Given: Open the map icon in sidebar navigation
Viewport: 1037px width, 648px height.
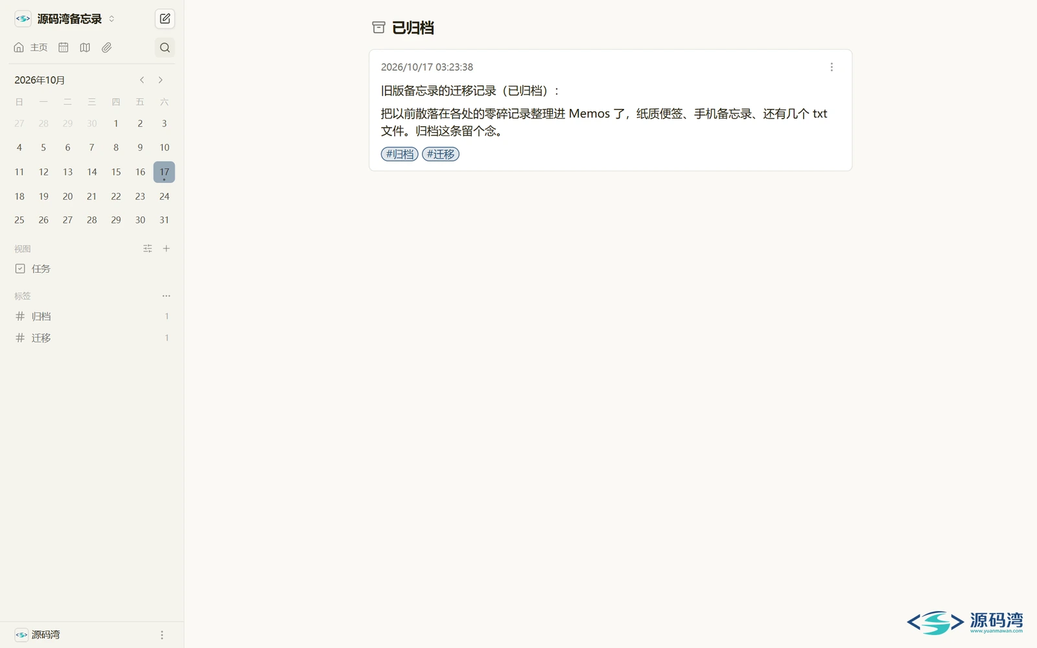Looking at the screenshot, I should coord(85,47).
